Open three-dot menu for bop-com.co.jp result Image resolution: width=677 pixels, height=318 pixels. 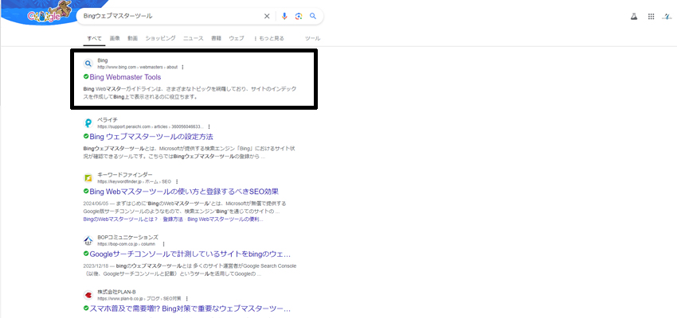(x=163, y=244)
